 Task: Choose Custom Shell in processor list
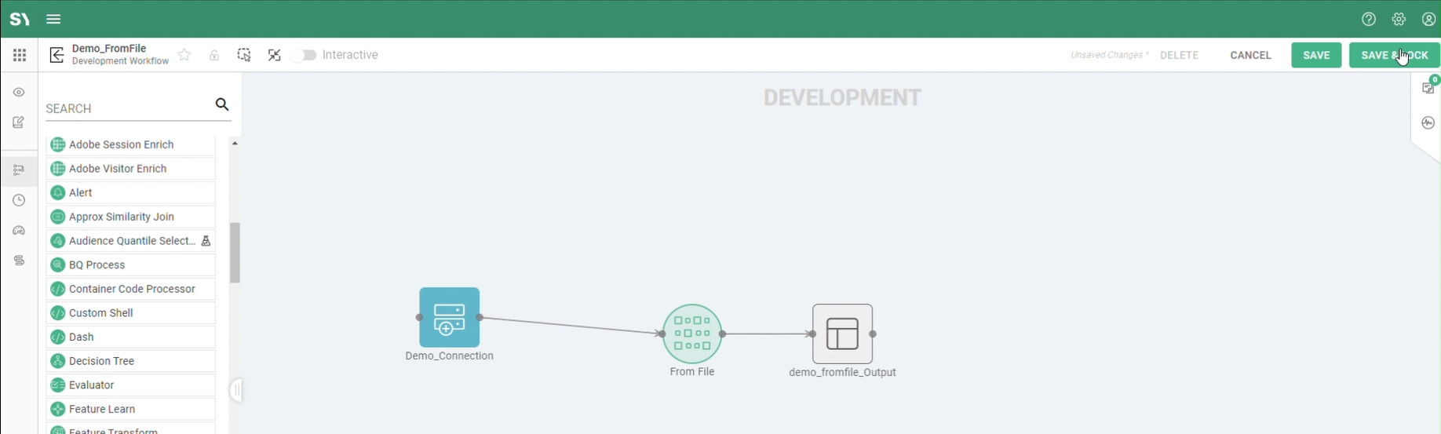(101, 313)
